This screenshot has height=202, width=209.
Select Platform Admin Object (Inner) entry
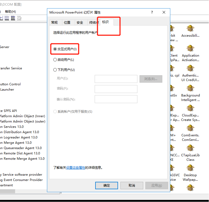point(23,116)
